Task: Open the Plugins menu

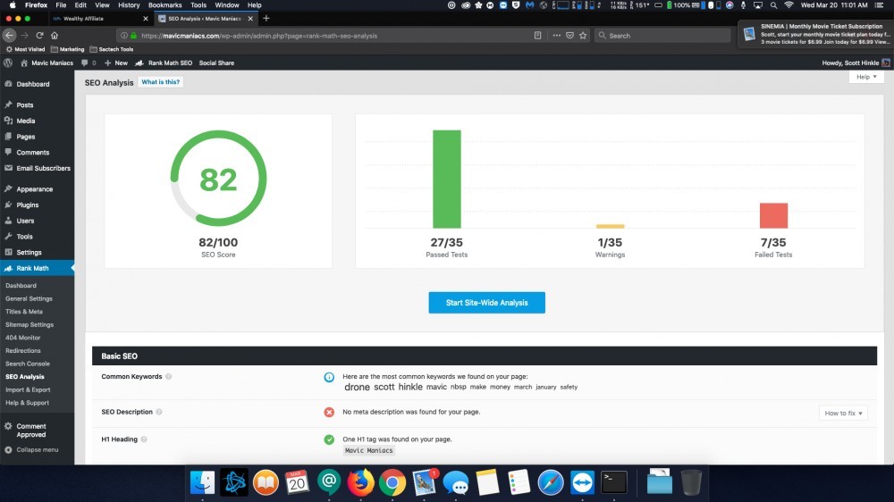Action: tap(28, 205)
